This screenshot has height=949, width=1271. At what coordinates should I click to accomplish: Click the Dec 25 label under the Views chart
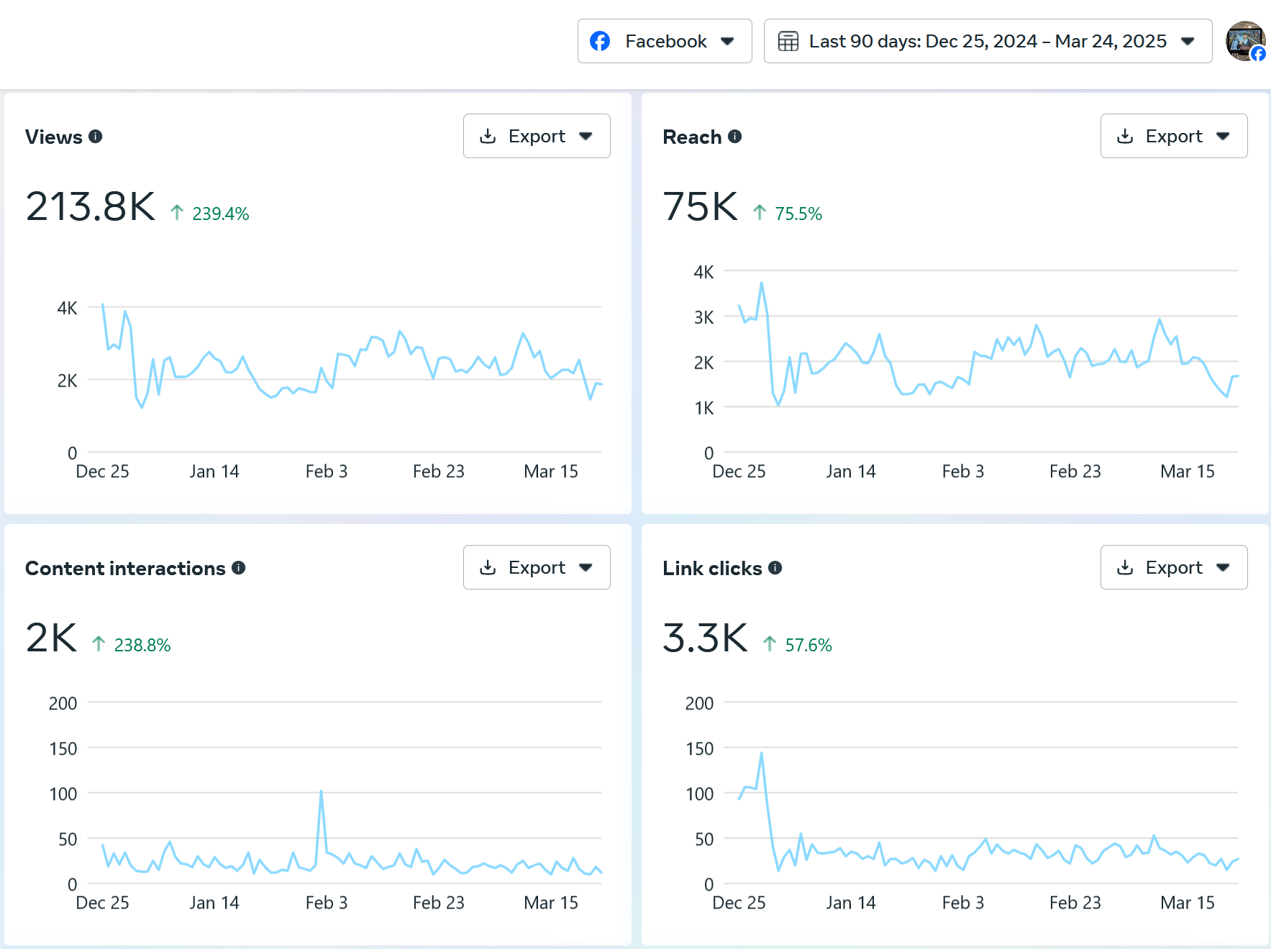coord(102,472)
